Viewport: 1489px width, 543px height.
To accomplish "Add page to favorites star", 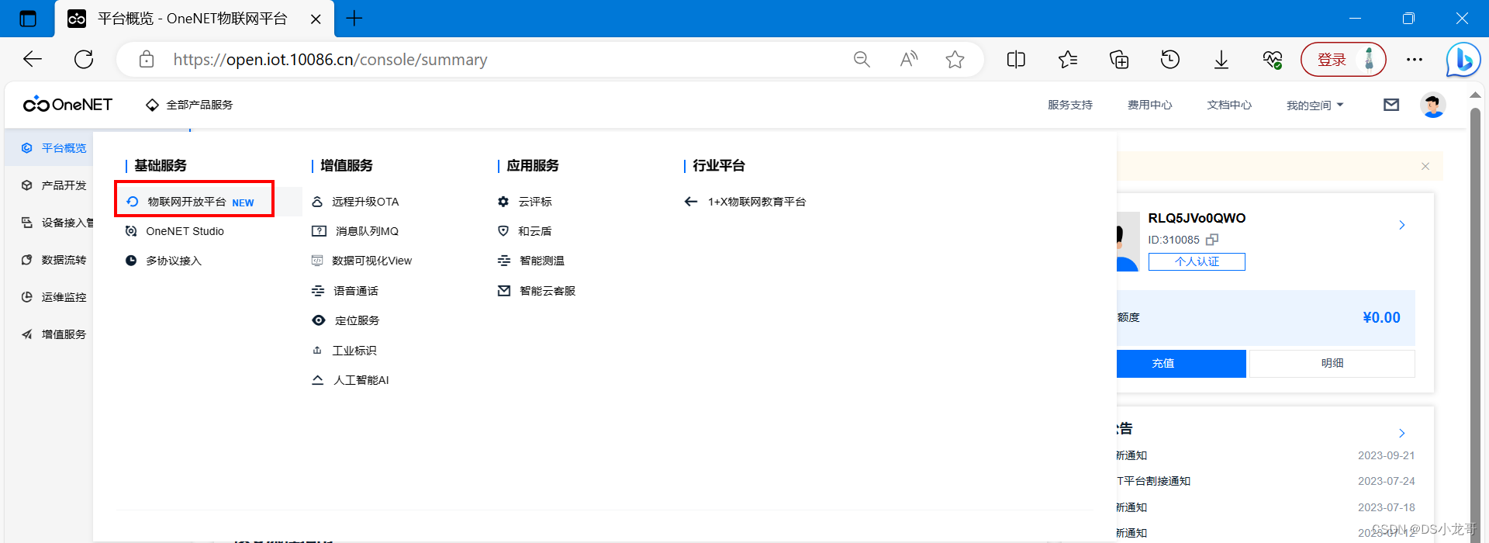I will pyautogui.click(x=955, y=60).
